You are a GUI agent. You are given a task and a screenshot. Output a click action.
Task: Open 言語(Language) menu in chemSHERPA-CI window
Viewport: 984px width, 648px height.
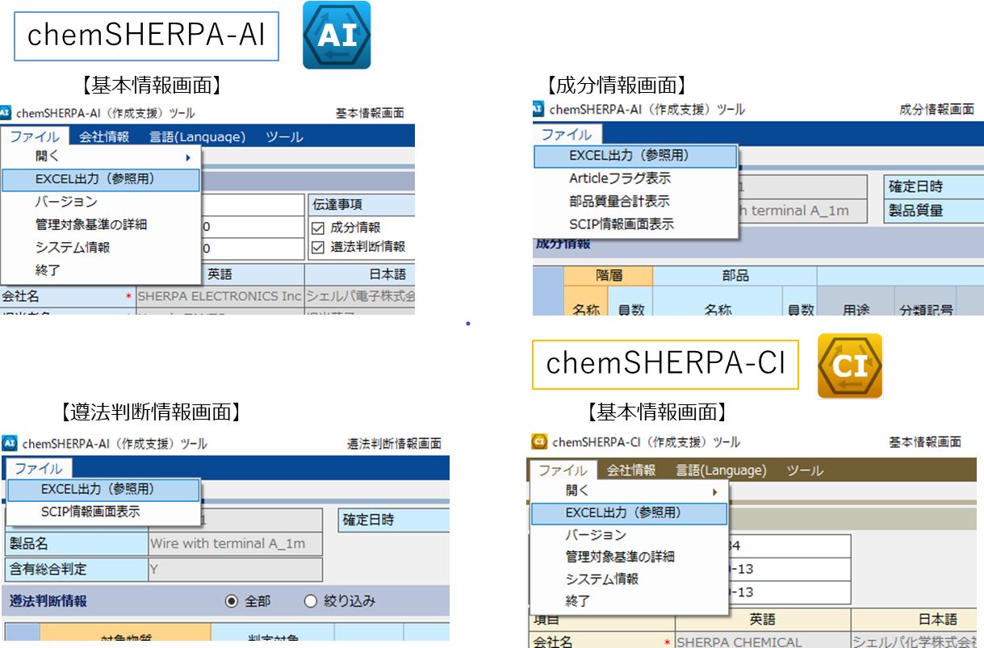(x=721, y=470)
